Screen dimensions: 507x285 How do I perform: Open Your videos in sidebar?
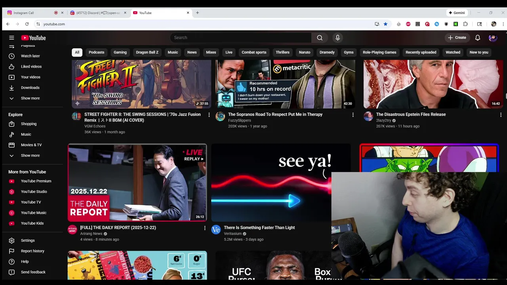click(30, 77)
